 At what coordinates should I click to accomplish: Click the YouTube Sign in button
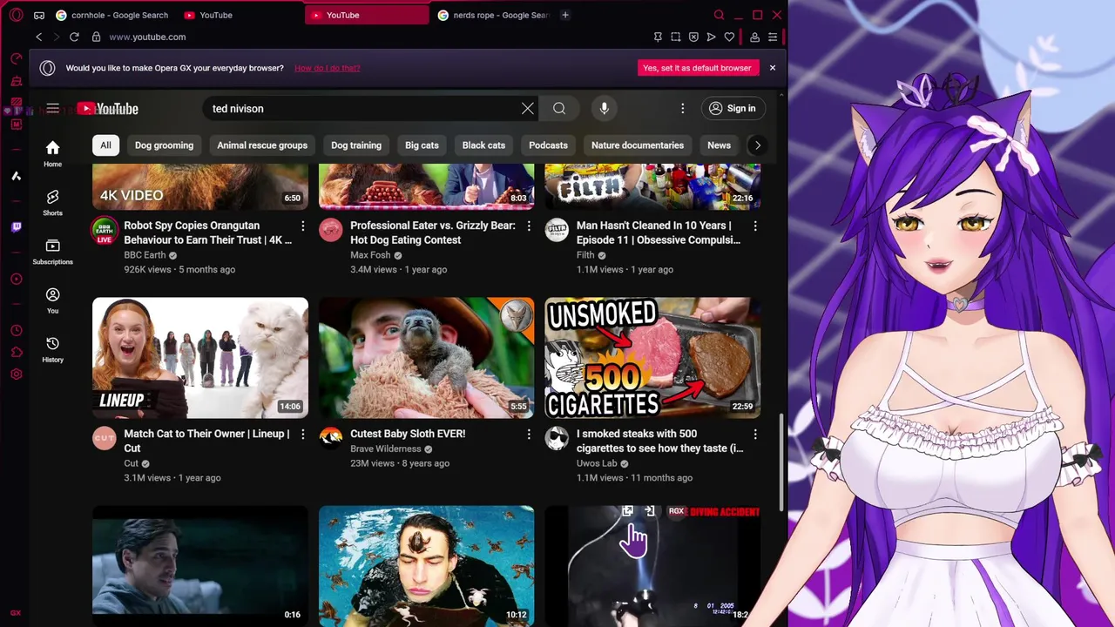point(732,109)
